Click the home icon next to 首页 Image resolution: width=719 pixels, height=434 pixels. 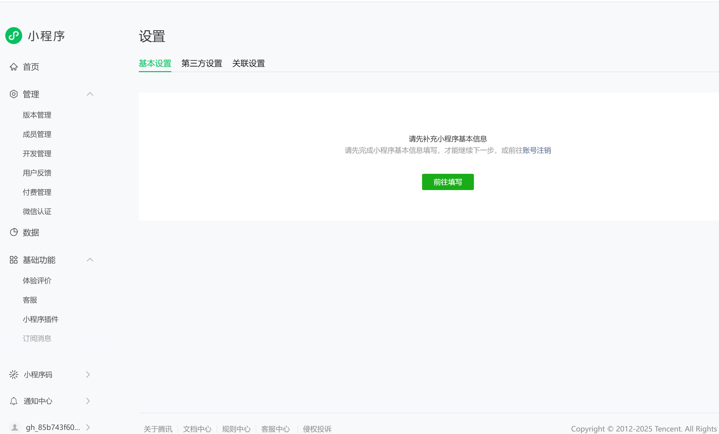click(14, 67)
